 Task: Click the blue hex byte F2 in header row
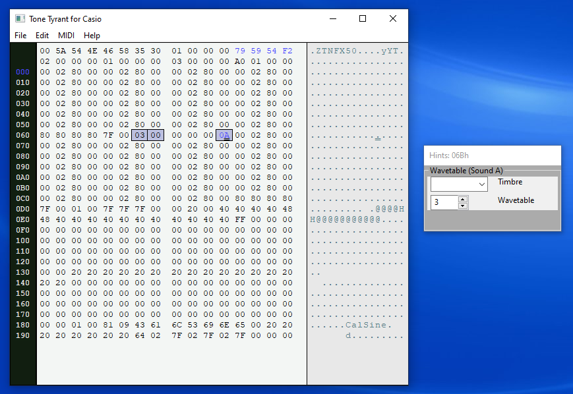point(287,51)
